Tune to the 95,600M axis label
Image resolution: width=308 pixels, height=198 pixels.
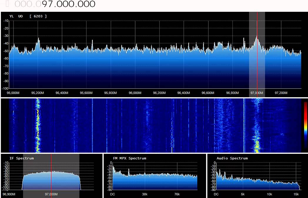click(x=86, y=93)
